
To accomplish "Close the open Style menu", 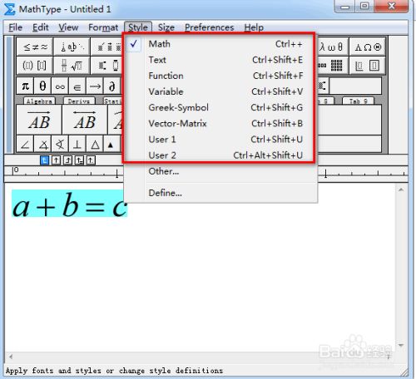I will point(138,27).
